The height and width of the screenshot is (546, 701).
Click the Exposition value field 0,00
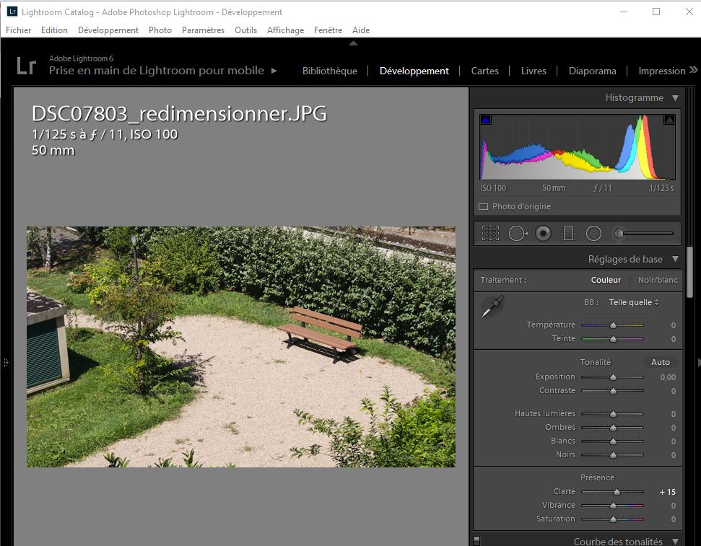(x=668, y=377)
